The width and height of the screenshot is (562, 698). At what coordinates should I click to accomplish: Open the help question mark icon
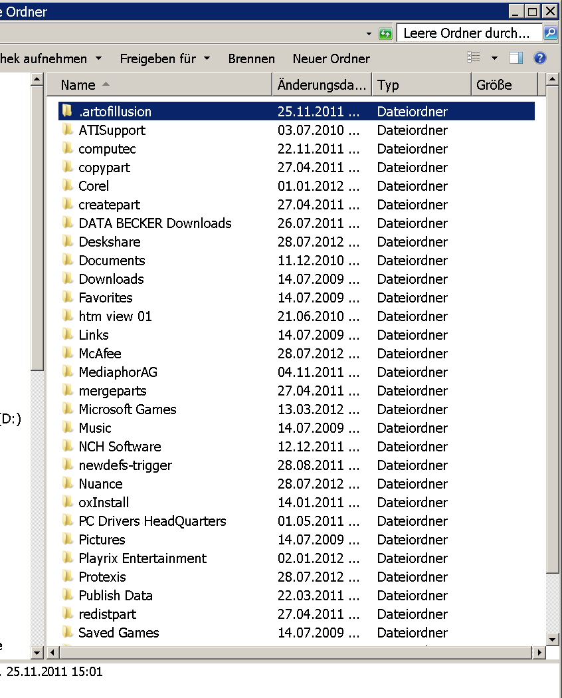(x=540, y=58)
